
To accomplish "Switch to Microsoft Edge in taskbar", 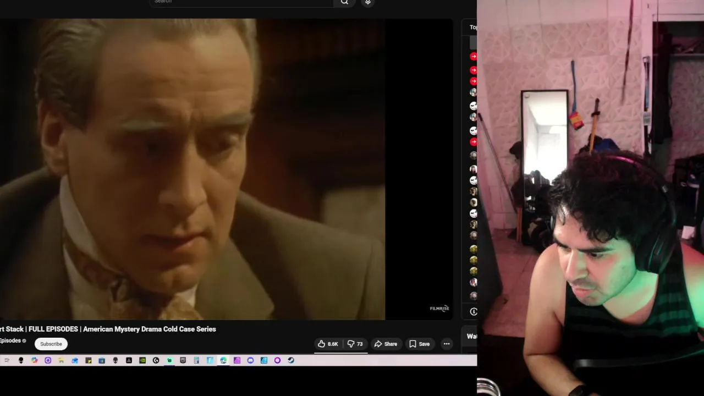I will pos(223,360).
